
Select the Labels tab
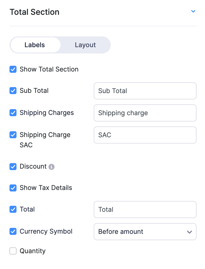35,45
